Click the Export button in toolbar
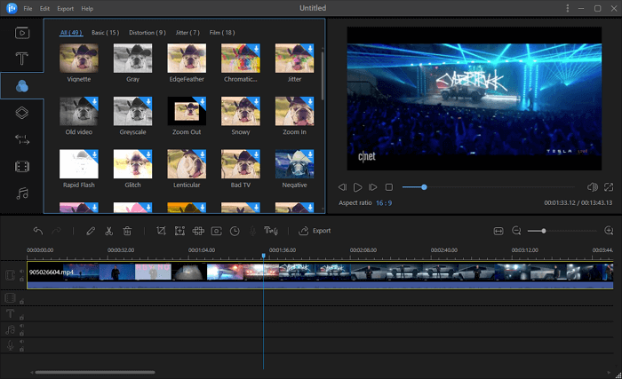622x379 pixels. (315, 231)
